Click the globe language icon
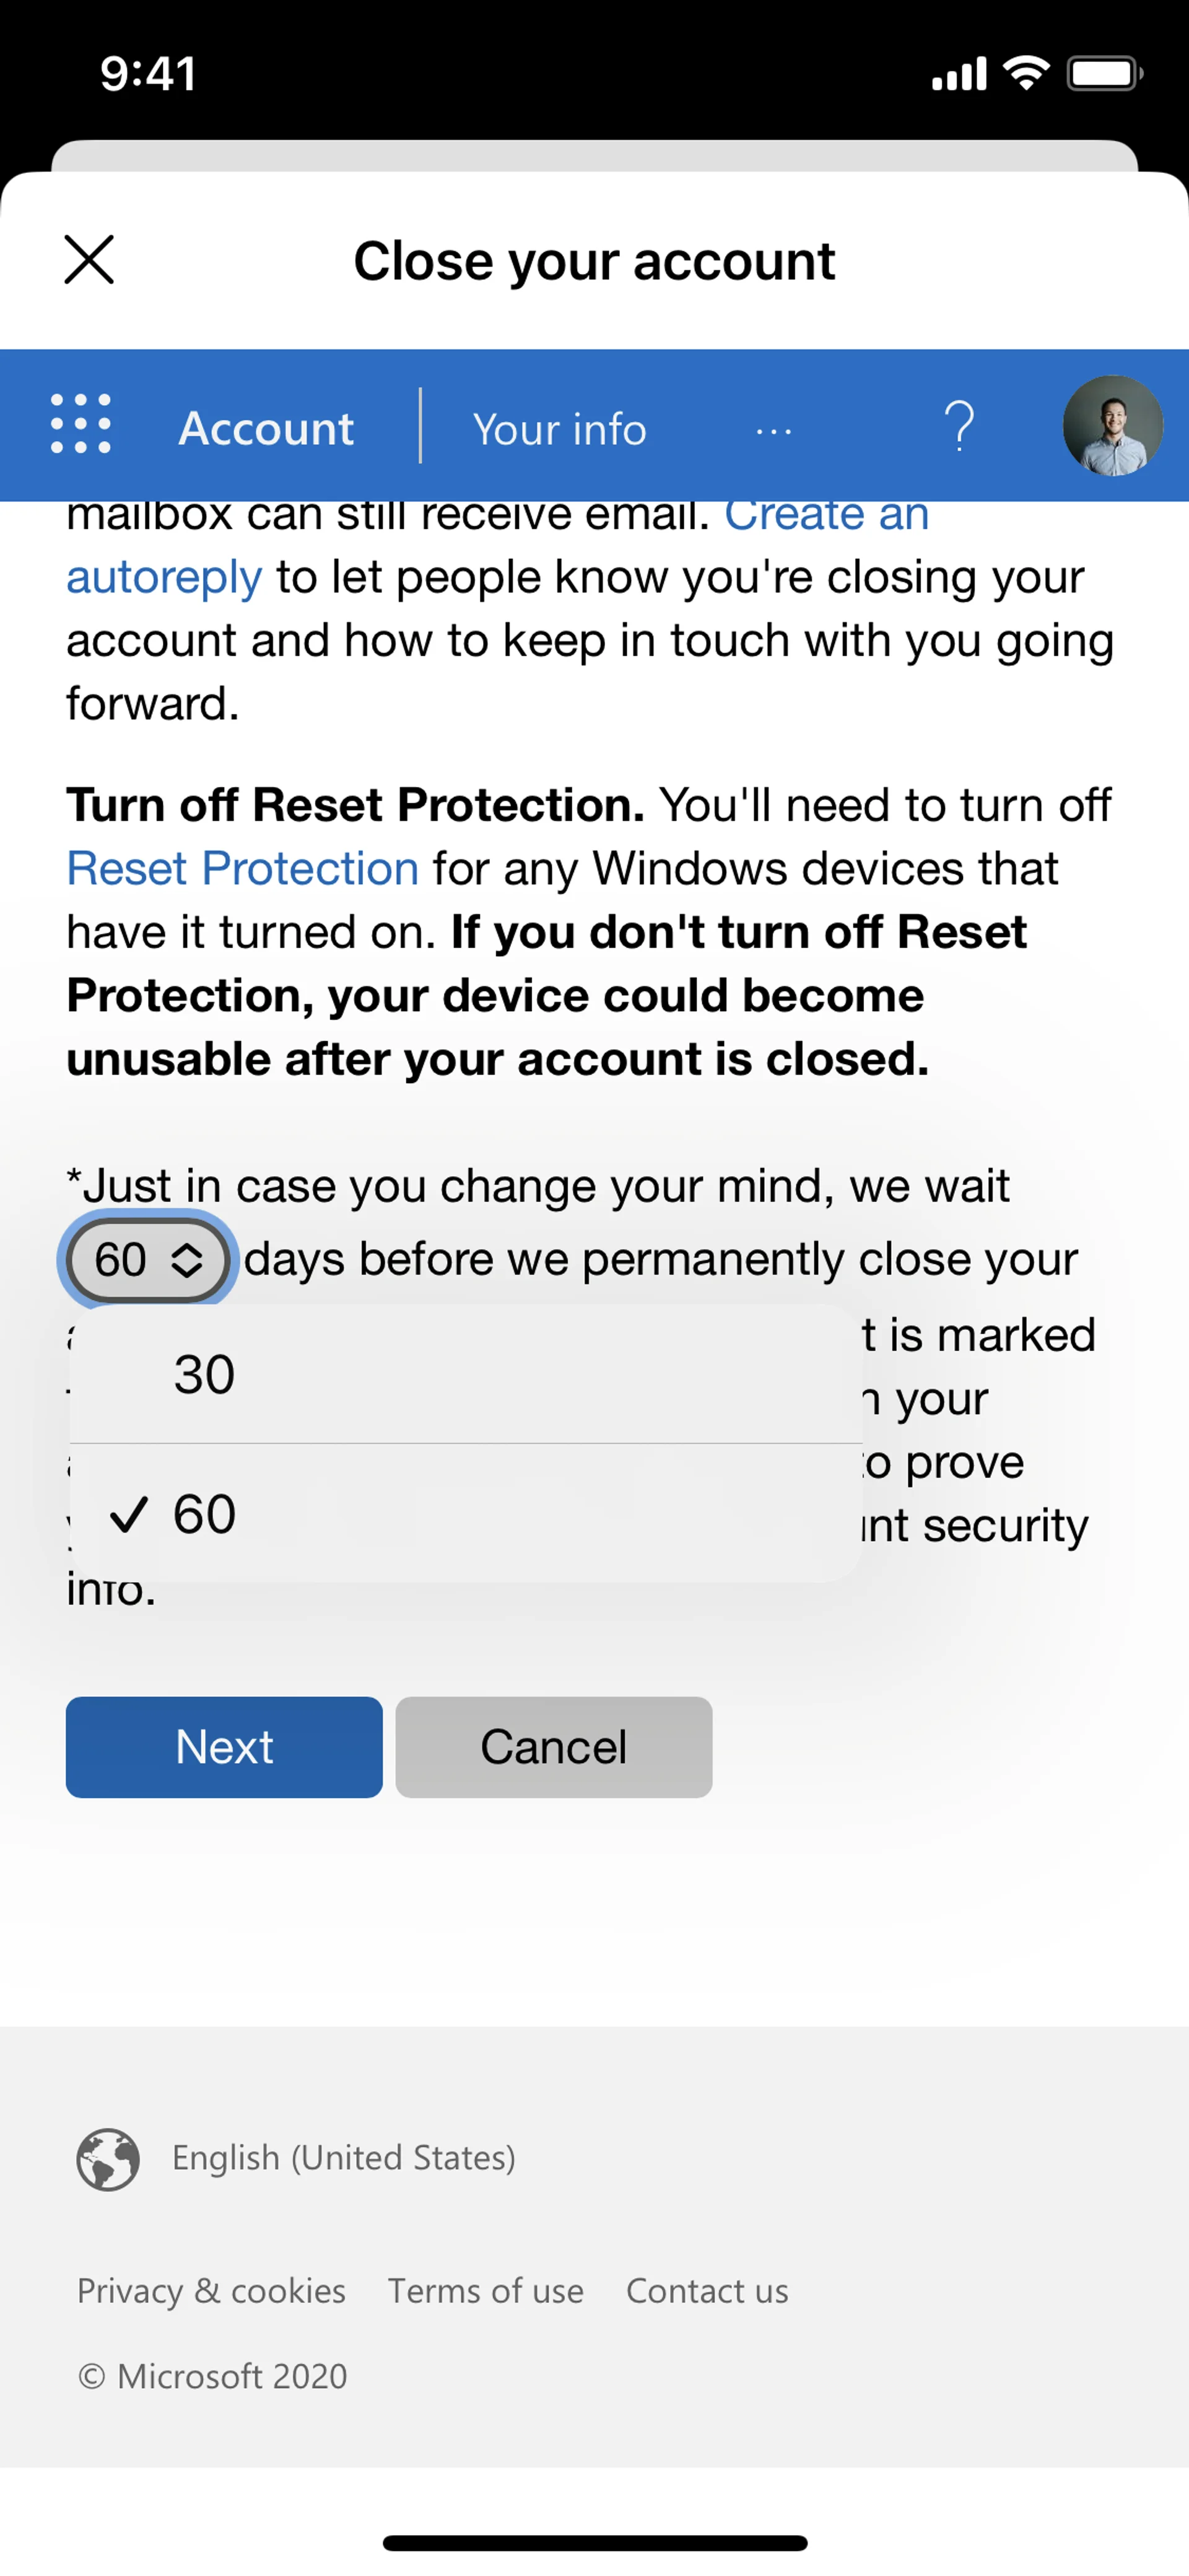1189x2576 pixels. tap(108, 2159)
